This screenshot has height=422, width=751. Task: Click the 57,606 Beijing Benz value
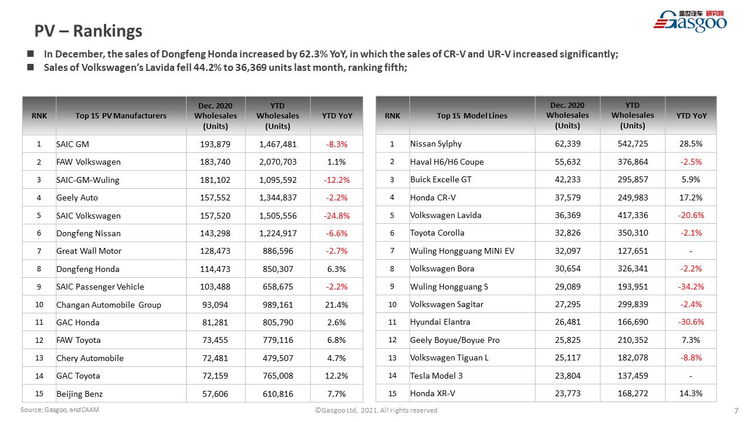(x=216, y=394)
